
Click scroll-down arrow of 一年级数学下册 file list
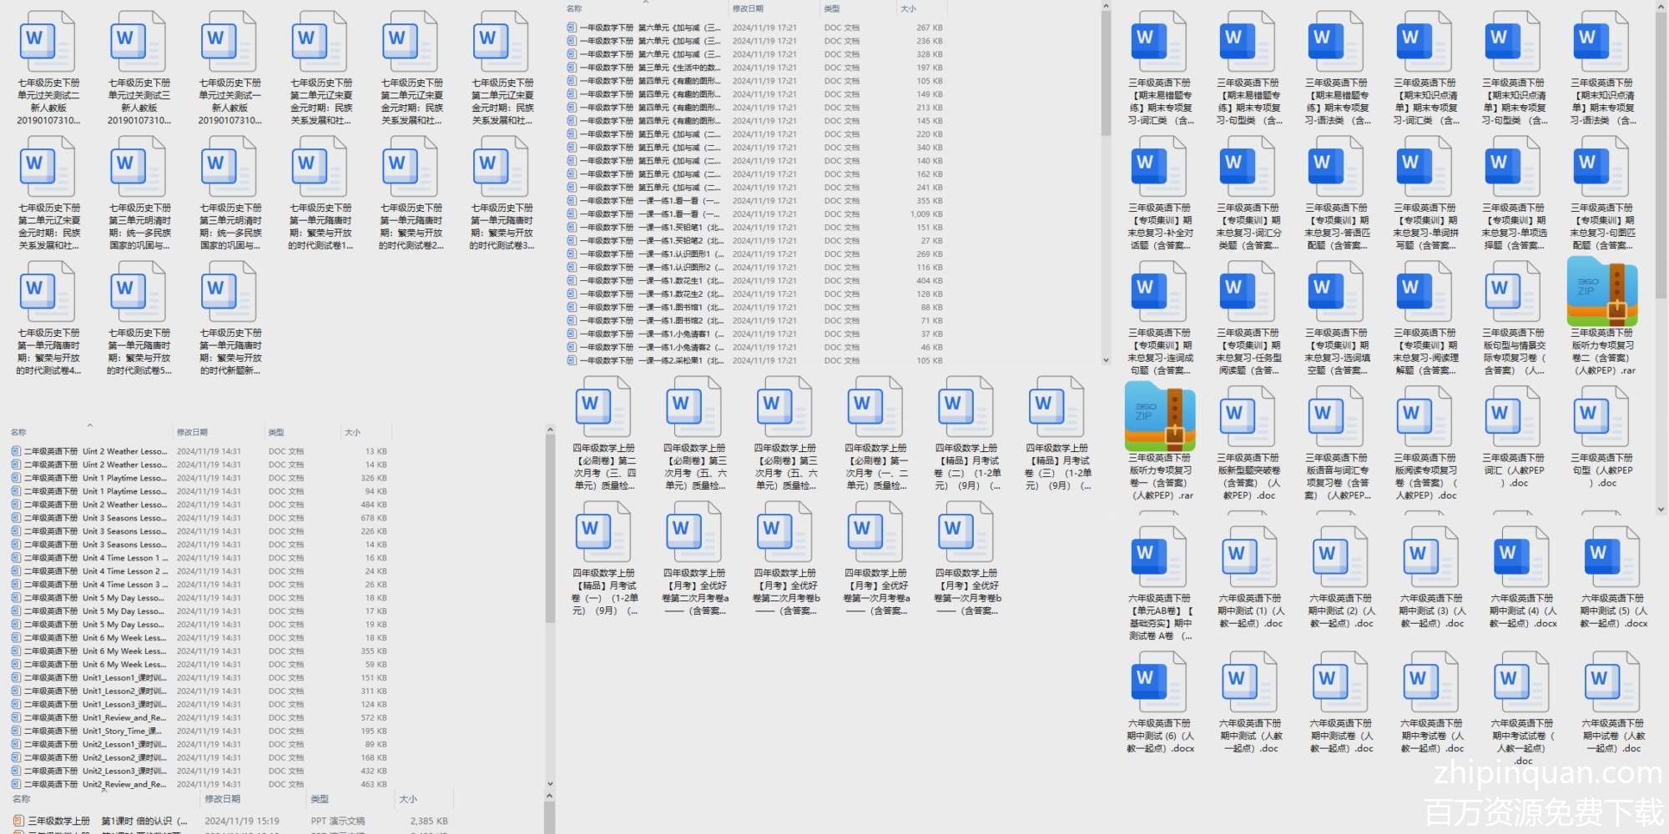1106,360
